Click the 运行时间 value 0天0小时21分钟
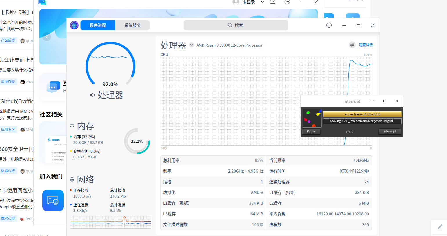This screenshot has width=447, height=236. click(x=354, y=171)
